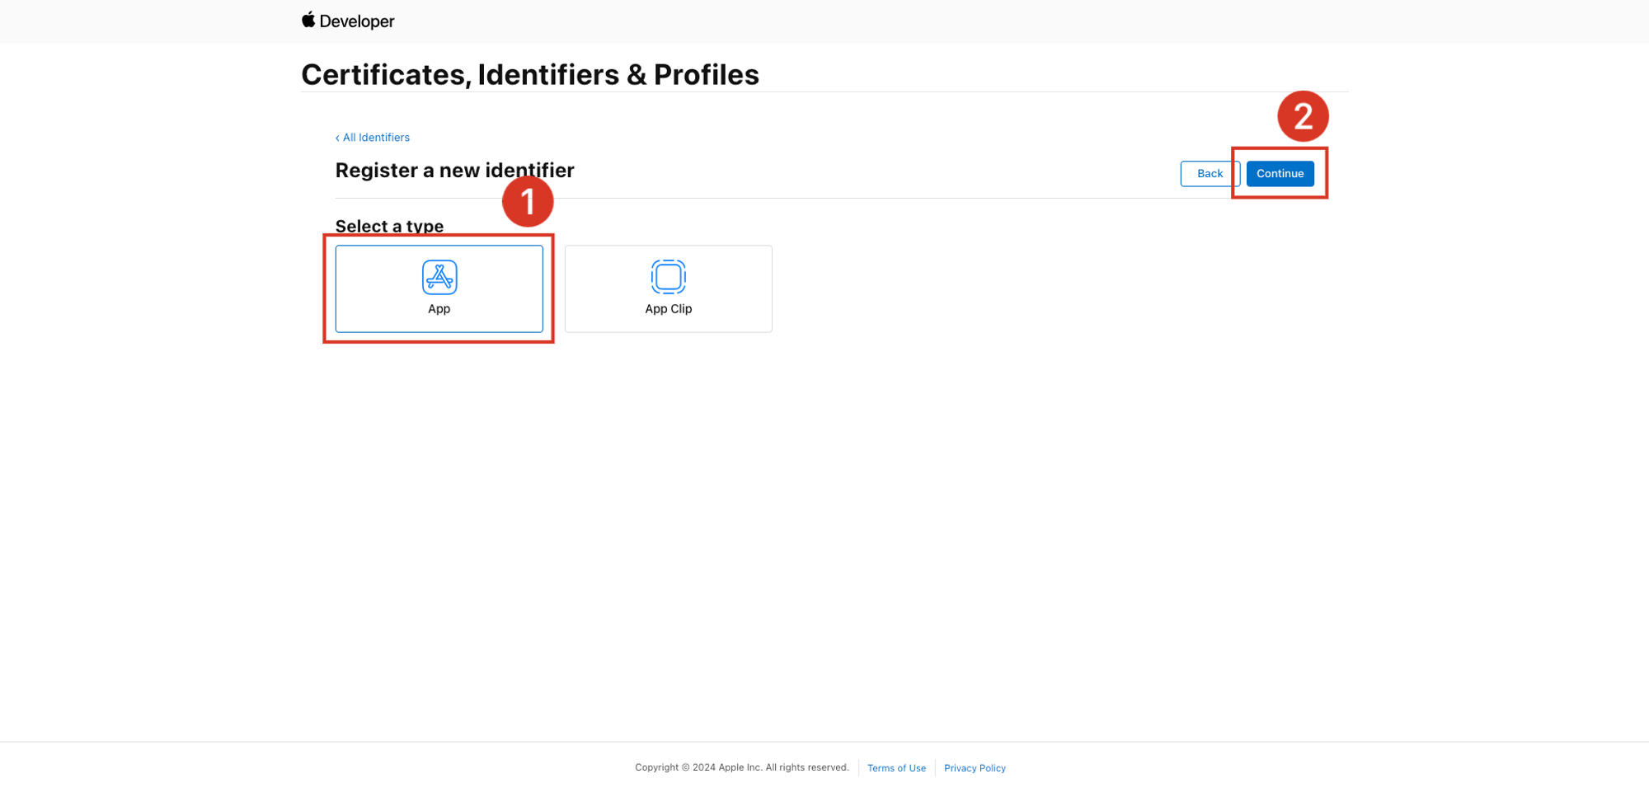The width and height of the screenshot is (1649, 802).
Task: Click the Apple logo in the header
Action: point(308,20)
